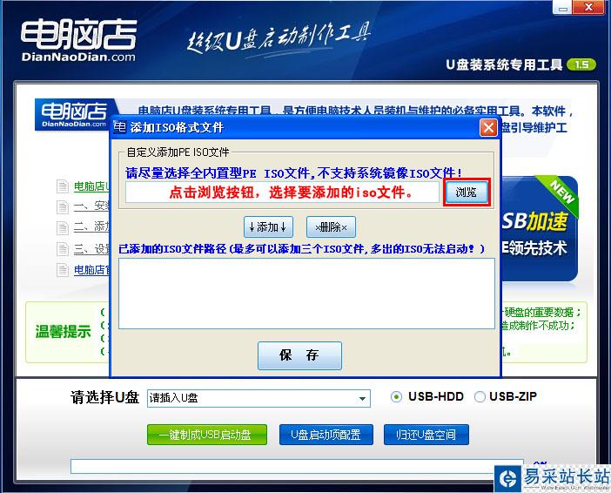Click the ↓添加↓ add button
The width and height of the screenshot is (611, 493).
268,226
